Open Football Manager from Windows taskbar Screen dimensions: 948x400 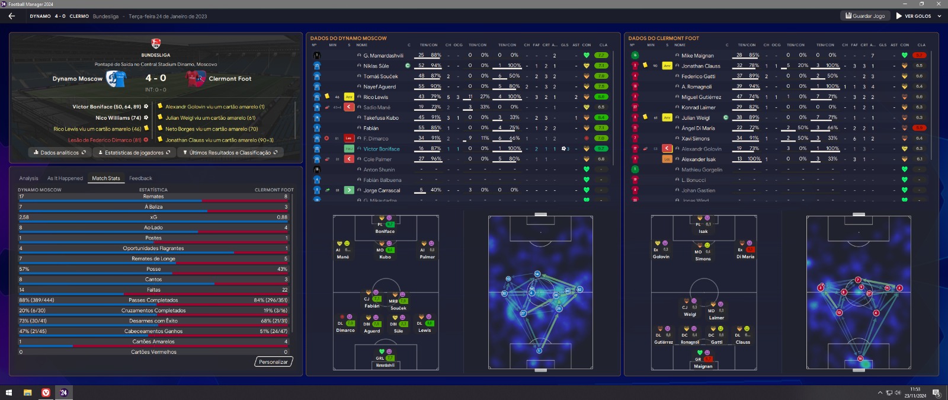click(x=63, y=393)
